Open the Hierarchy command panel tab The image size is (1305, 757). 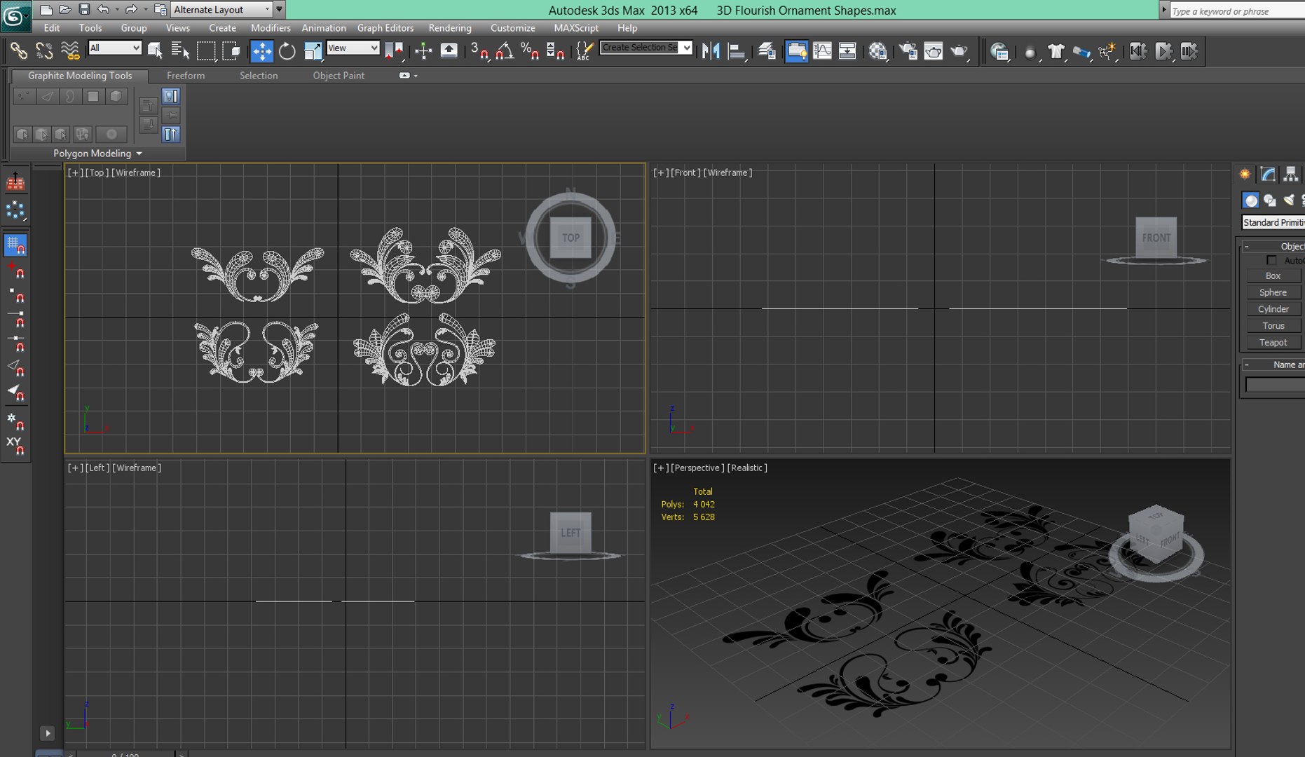[x=1290, y=174]
